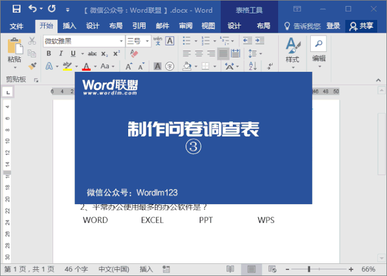Click the Sort A-Z icon
387x276 pixels.
click(253, 66)
